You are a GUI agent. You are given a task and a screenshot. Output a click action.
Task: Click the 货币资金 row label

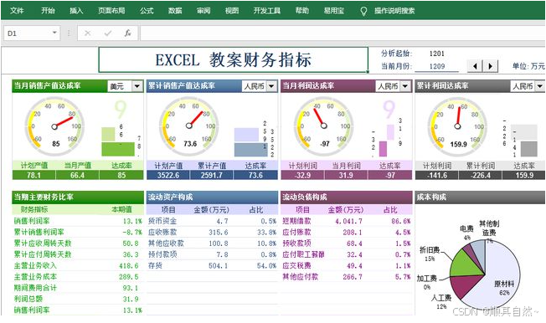point(162,221)
